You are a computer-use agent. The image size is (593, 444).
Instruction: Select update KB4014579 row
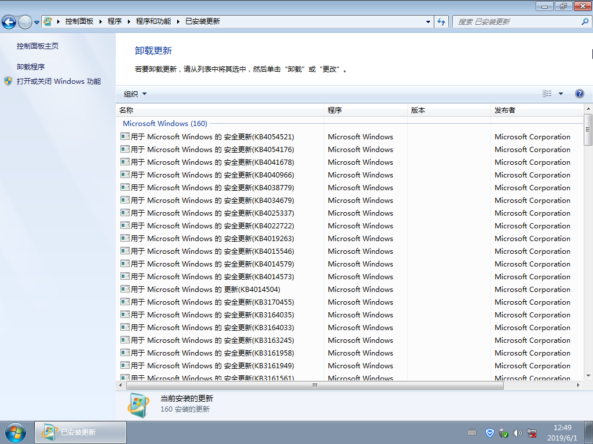pyautogui.click(x=349, y=264)
